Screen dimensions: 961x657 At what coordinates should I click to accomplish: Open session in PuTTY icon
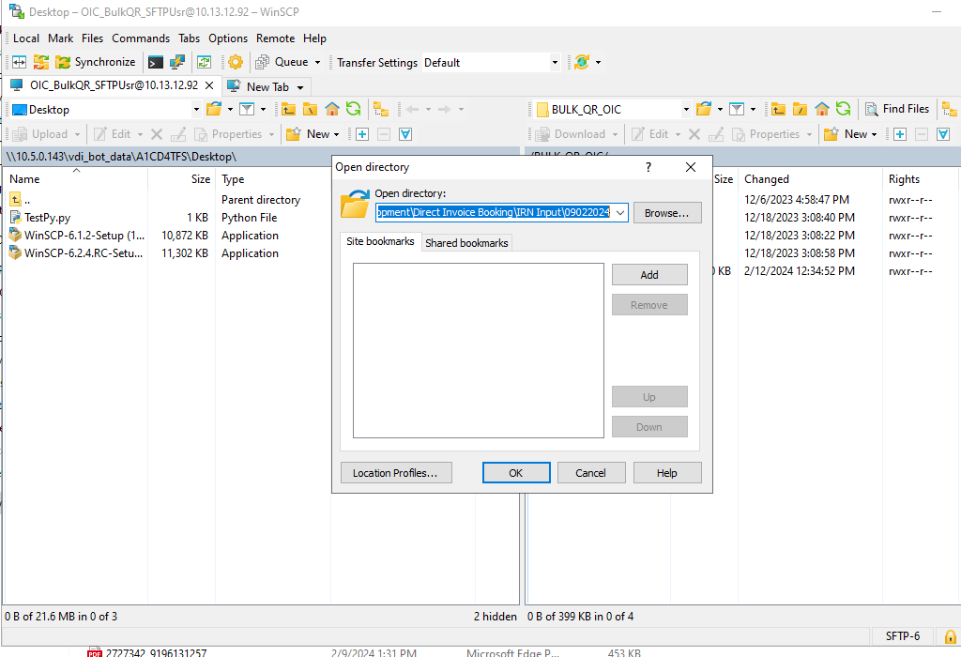176,62
